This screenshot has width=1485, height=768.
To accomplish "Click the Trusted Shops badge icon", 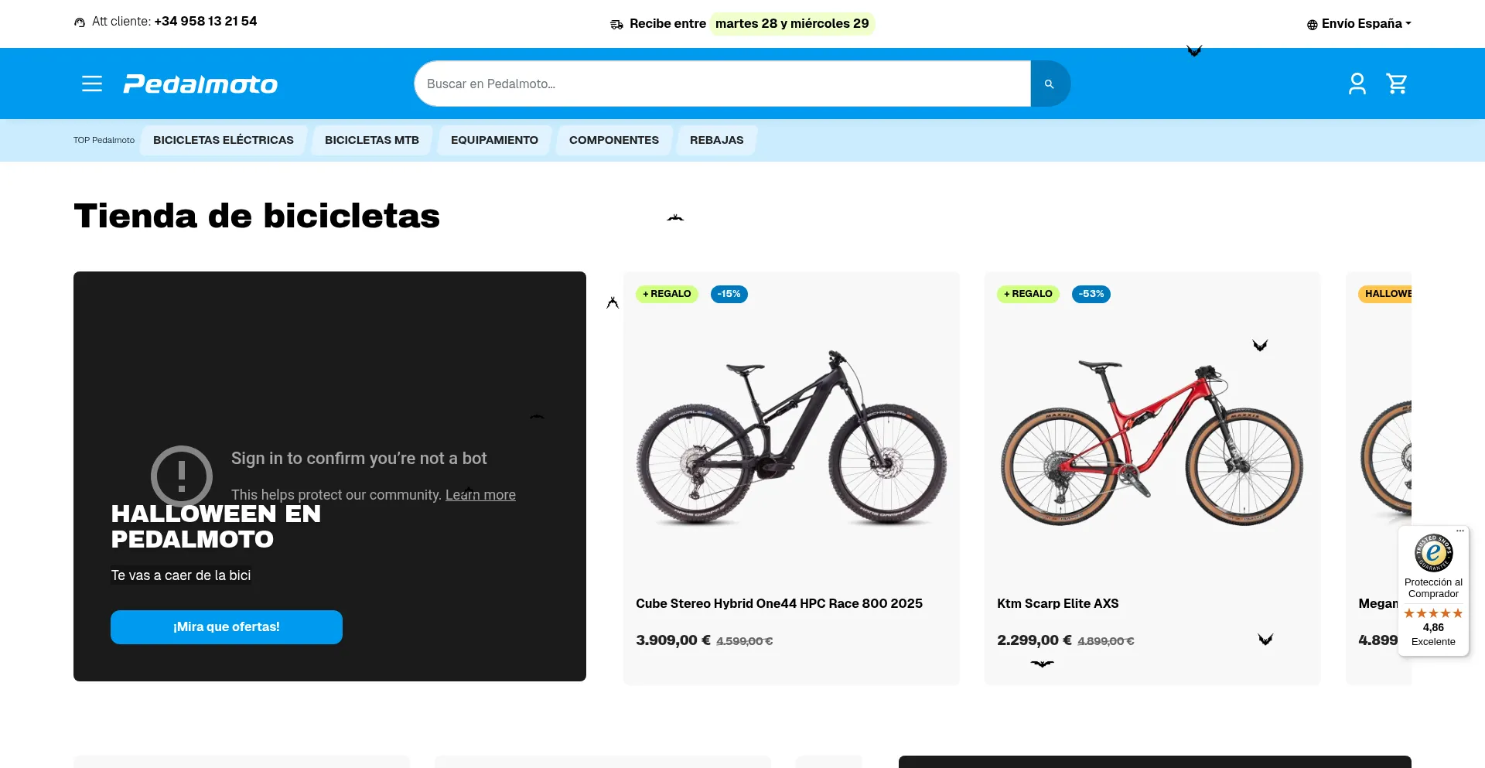I will 1433,553.
